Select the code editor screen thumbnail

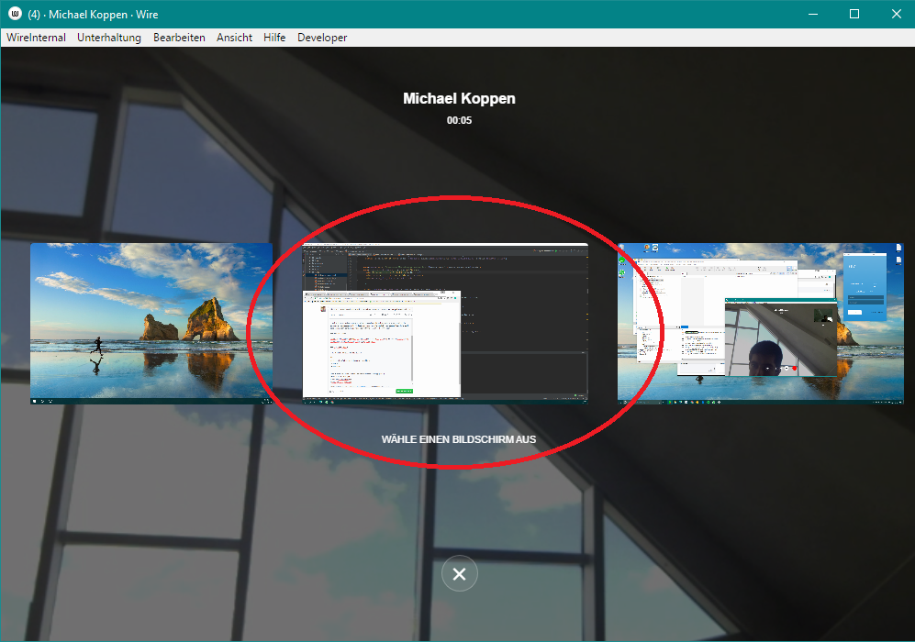click(445, 324)
